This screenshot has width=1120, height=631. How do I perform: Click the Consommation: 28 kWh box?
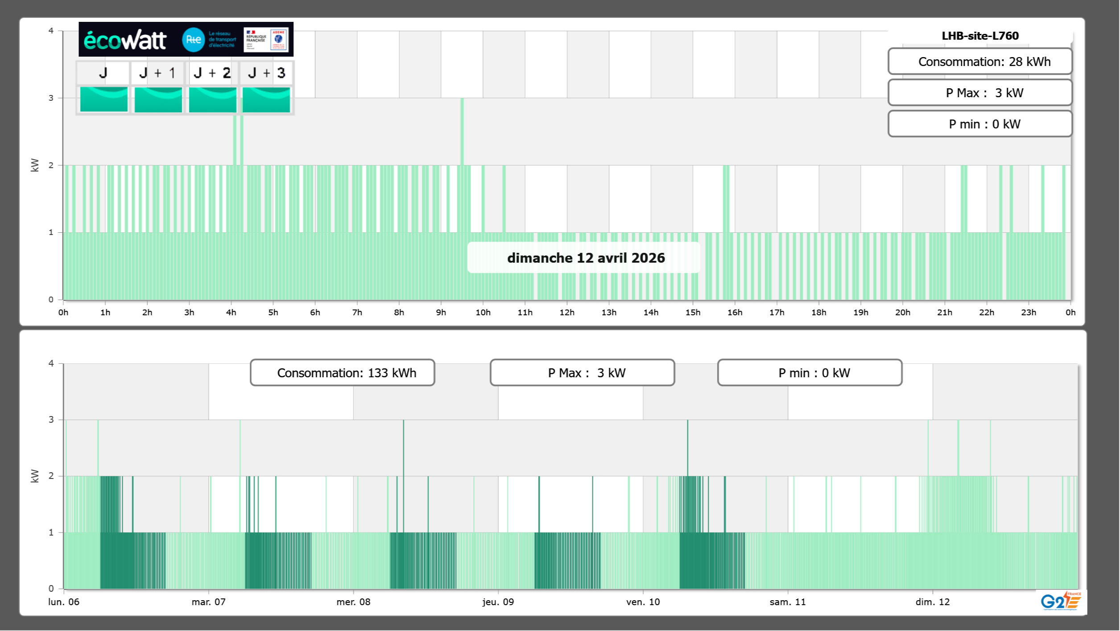click(x=979, y=62)
